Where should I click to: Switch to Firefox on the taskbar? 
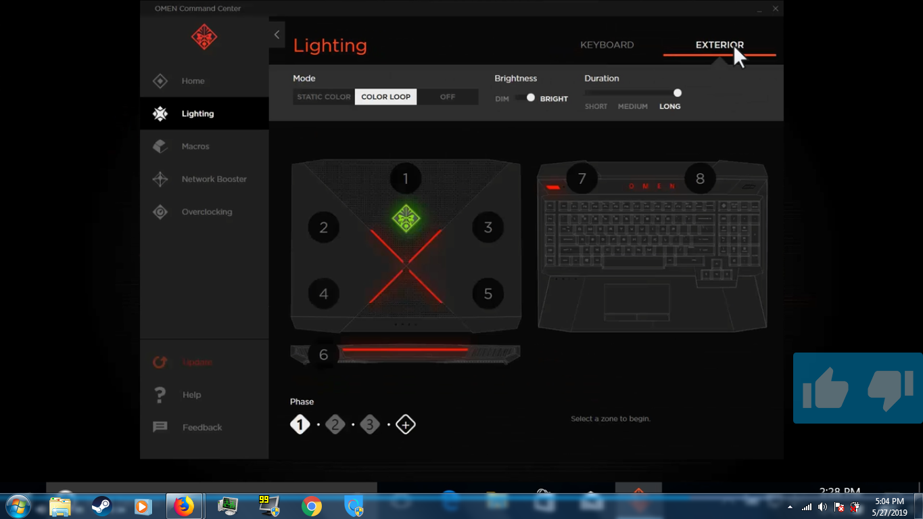click(184, 506)
